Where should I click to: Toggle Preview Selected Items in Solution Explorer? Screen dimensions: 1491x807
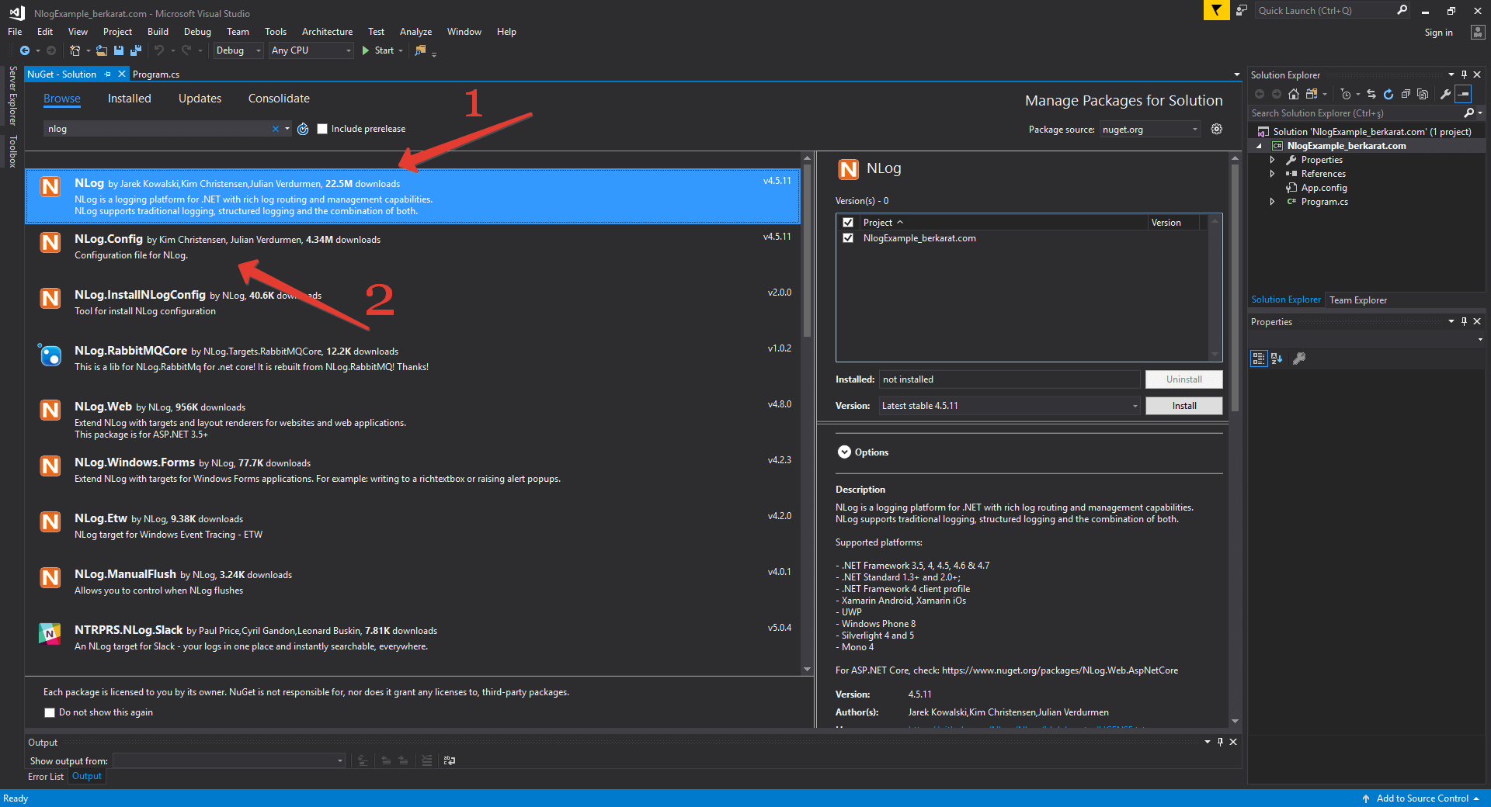(1463, 94)
